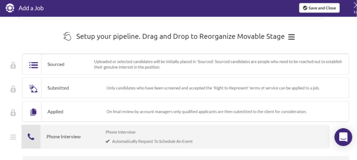This screenshot has width=357, height=160.
Task: Click the lock icon beside Sourced
Action: (13, 65)
